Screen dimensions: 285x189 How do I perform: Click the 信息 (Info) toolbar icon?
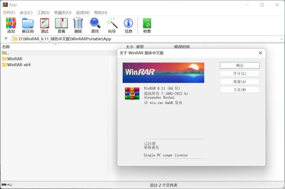click(x=129, y=25)
